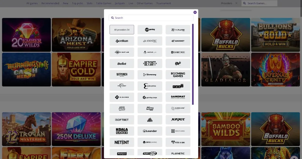The width and height of the screenshot is (302, 159).
Task: Select the Gamomat provider logo
Action: click(178, 97)
